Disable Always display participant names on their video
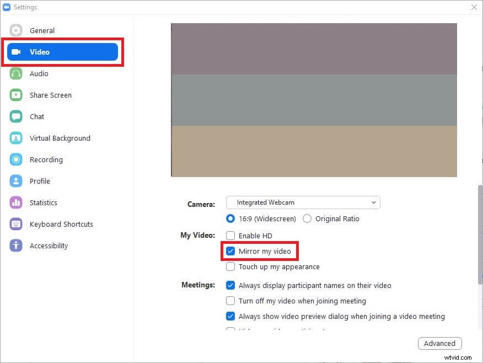The height and width of the screenshot is (363, 483). (230, 285)
